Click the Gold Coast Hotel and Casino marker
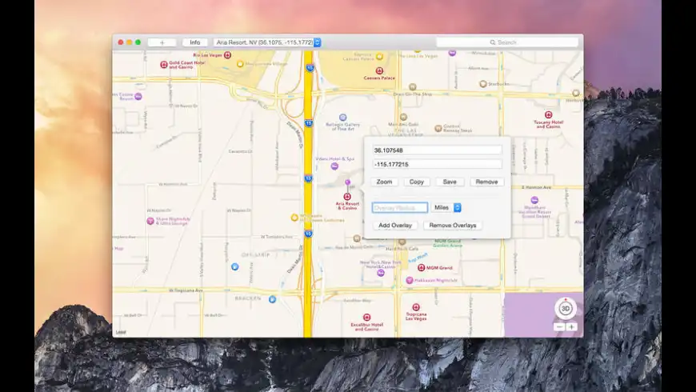The image size is (696, 392). point(164,64)
